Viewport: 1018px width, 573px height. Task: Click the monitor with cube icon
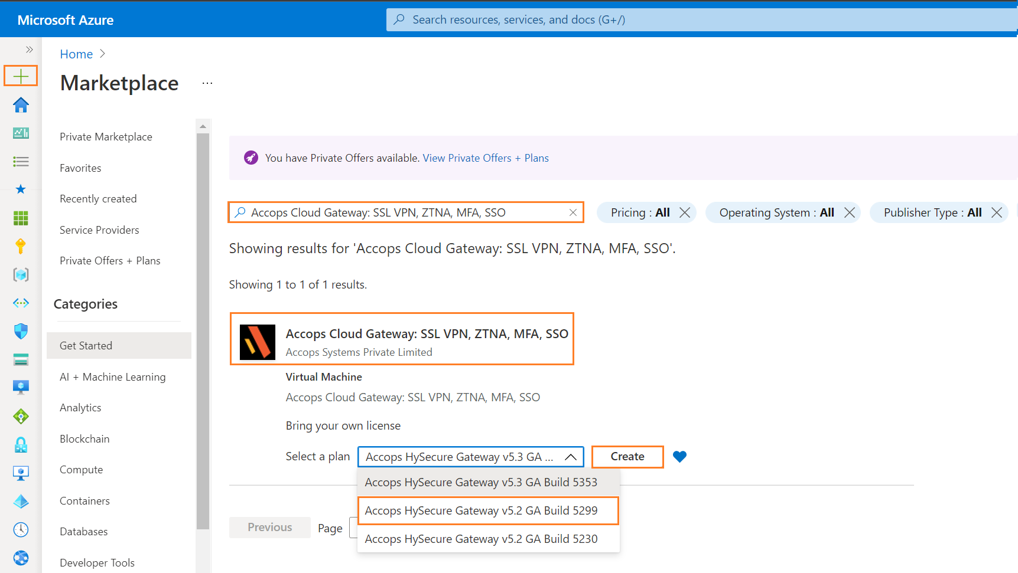coord(21,473)
